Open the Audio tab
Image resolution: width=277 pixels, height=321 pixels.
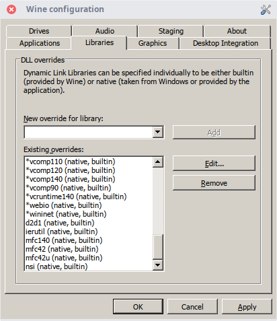pyautogui.click(x=105, y=31)
